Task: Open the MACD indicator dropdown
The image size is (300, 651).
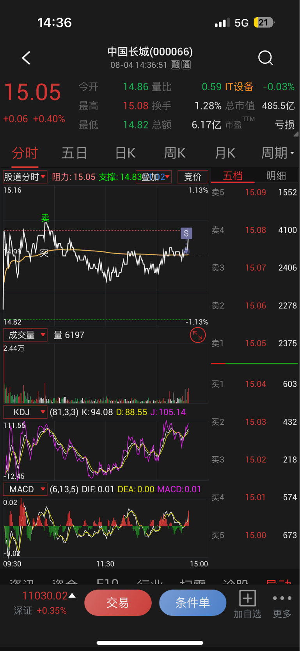Action: click(25, 489)
